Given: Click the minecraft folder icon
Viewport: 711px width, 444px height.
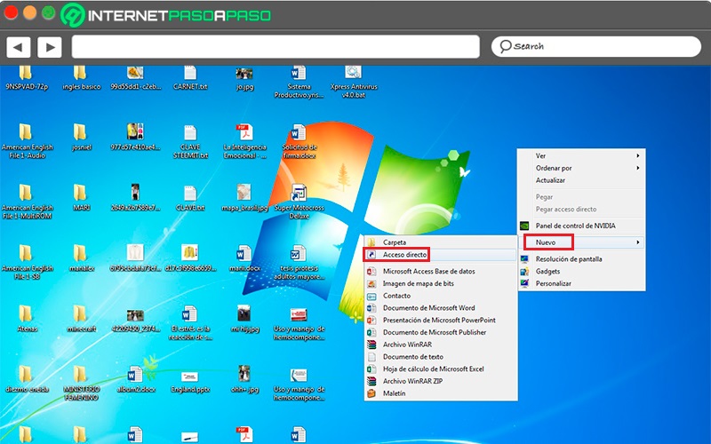Looking at the screenshot, I should pyautogui.click(x=80, y=314).
